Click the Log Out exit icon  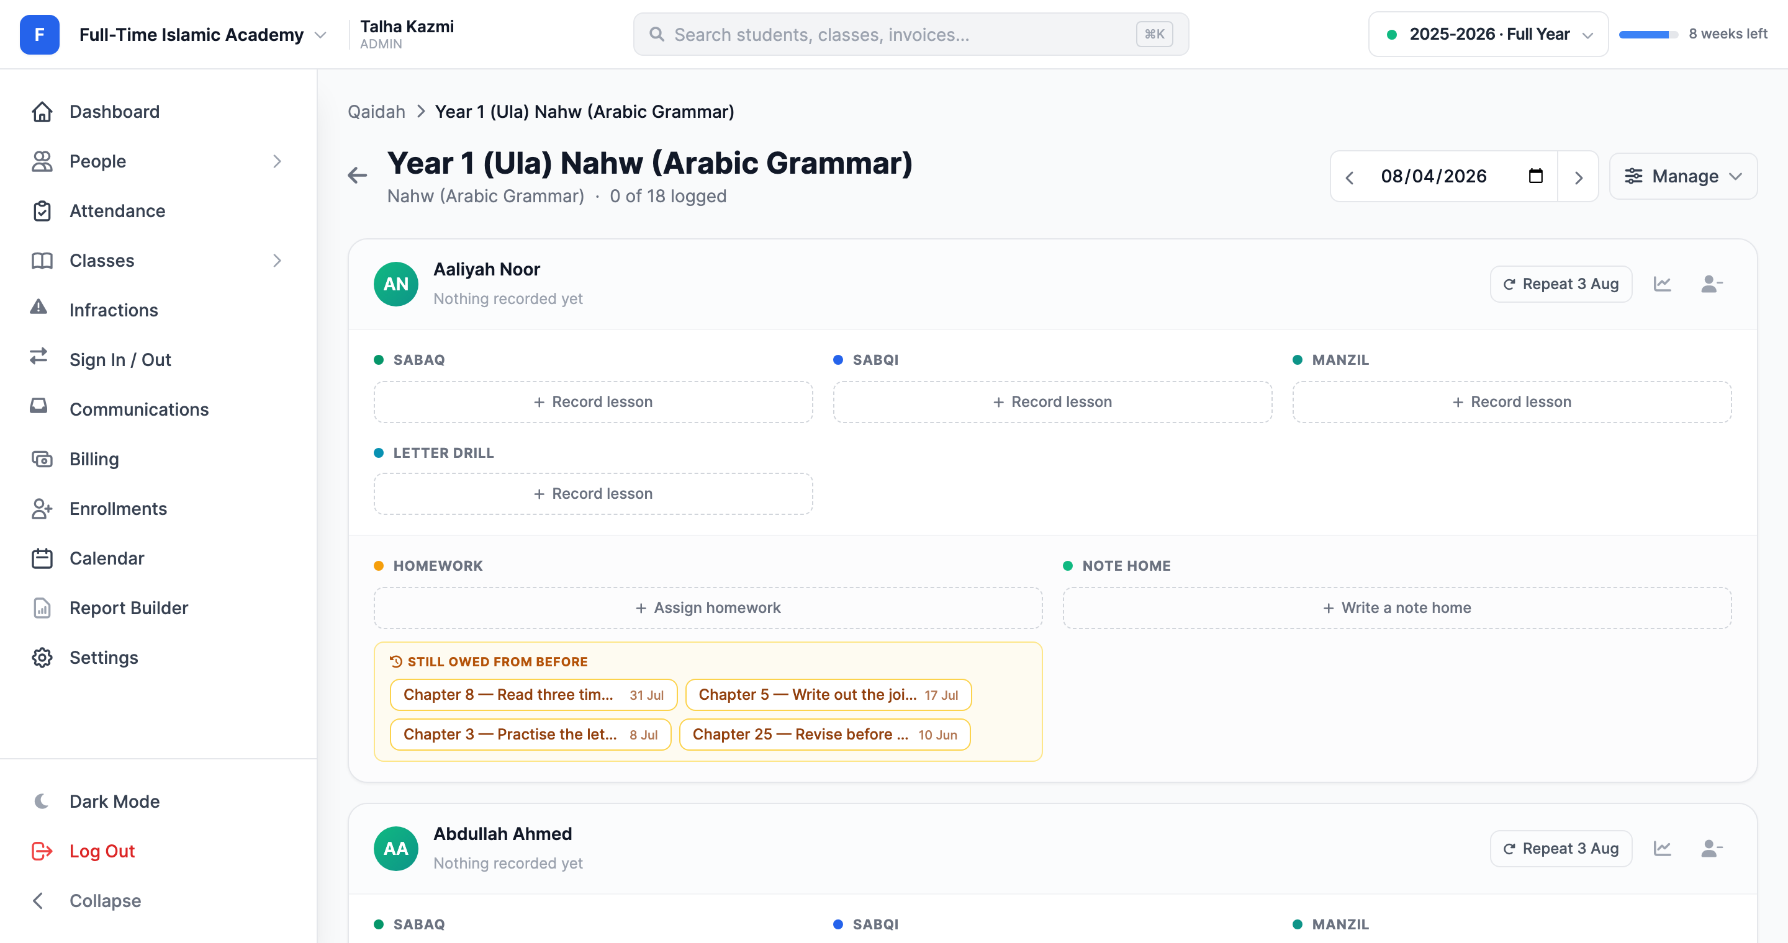click(x=42, y=851)
